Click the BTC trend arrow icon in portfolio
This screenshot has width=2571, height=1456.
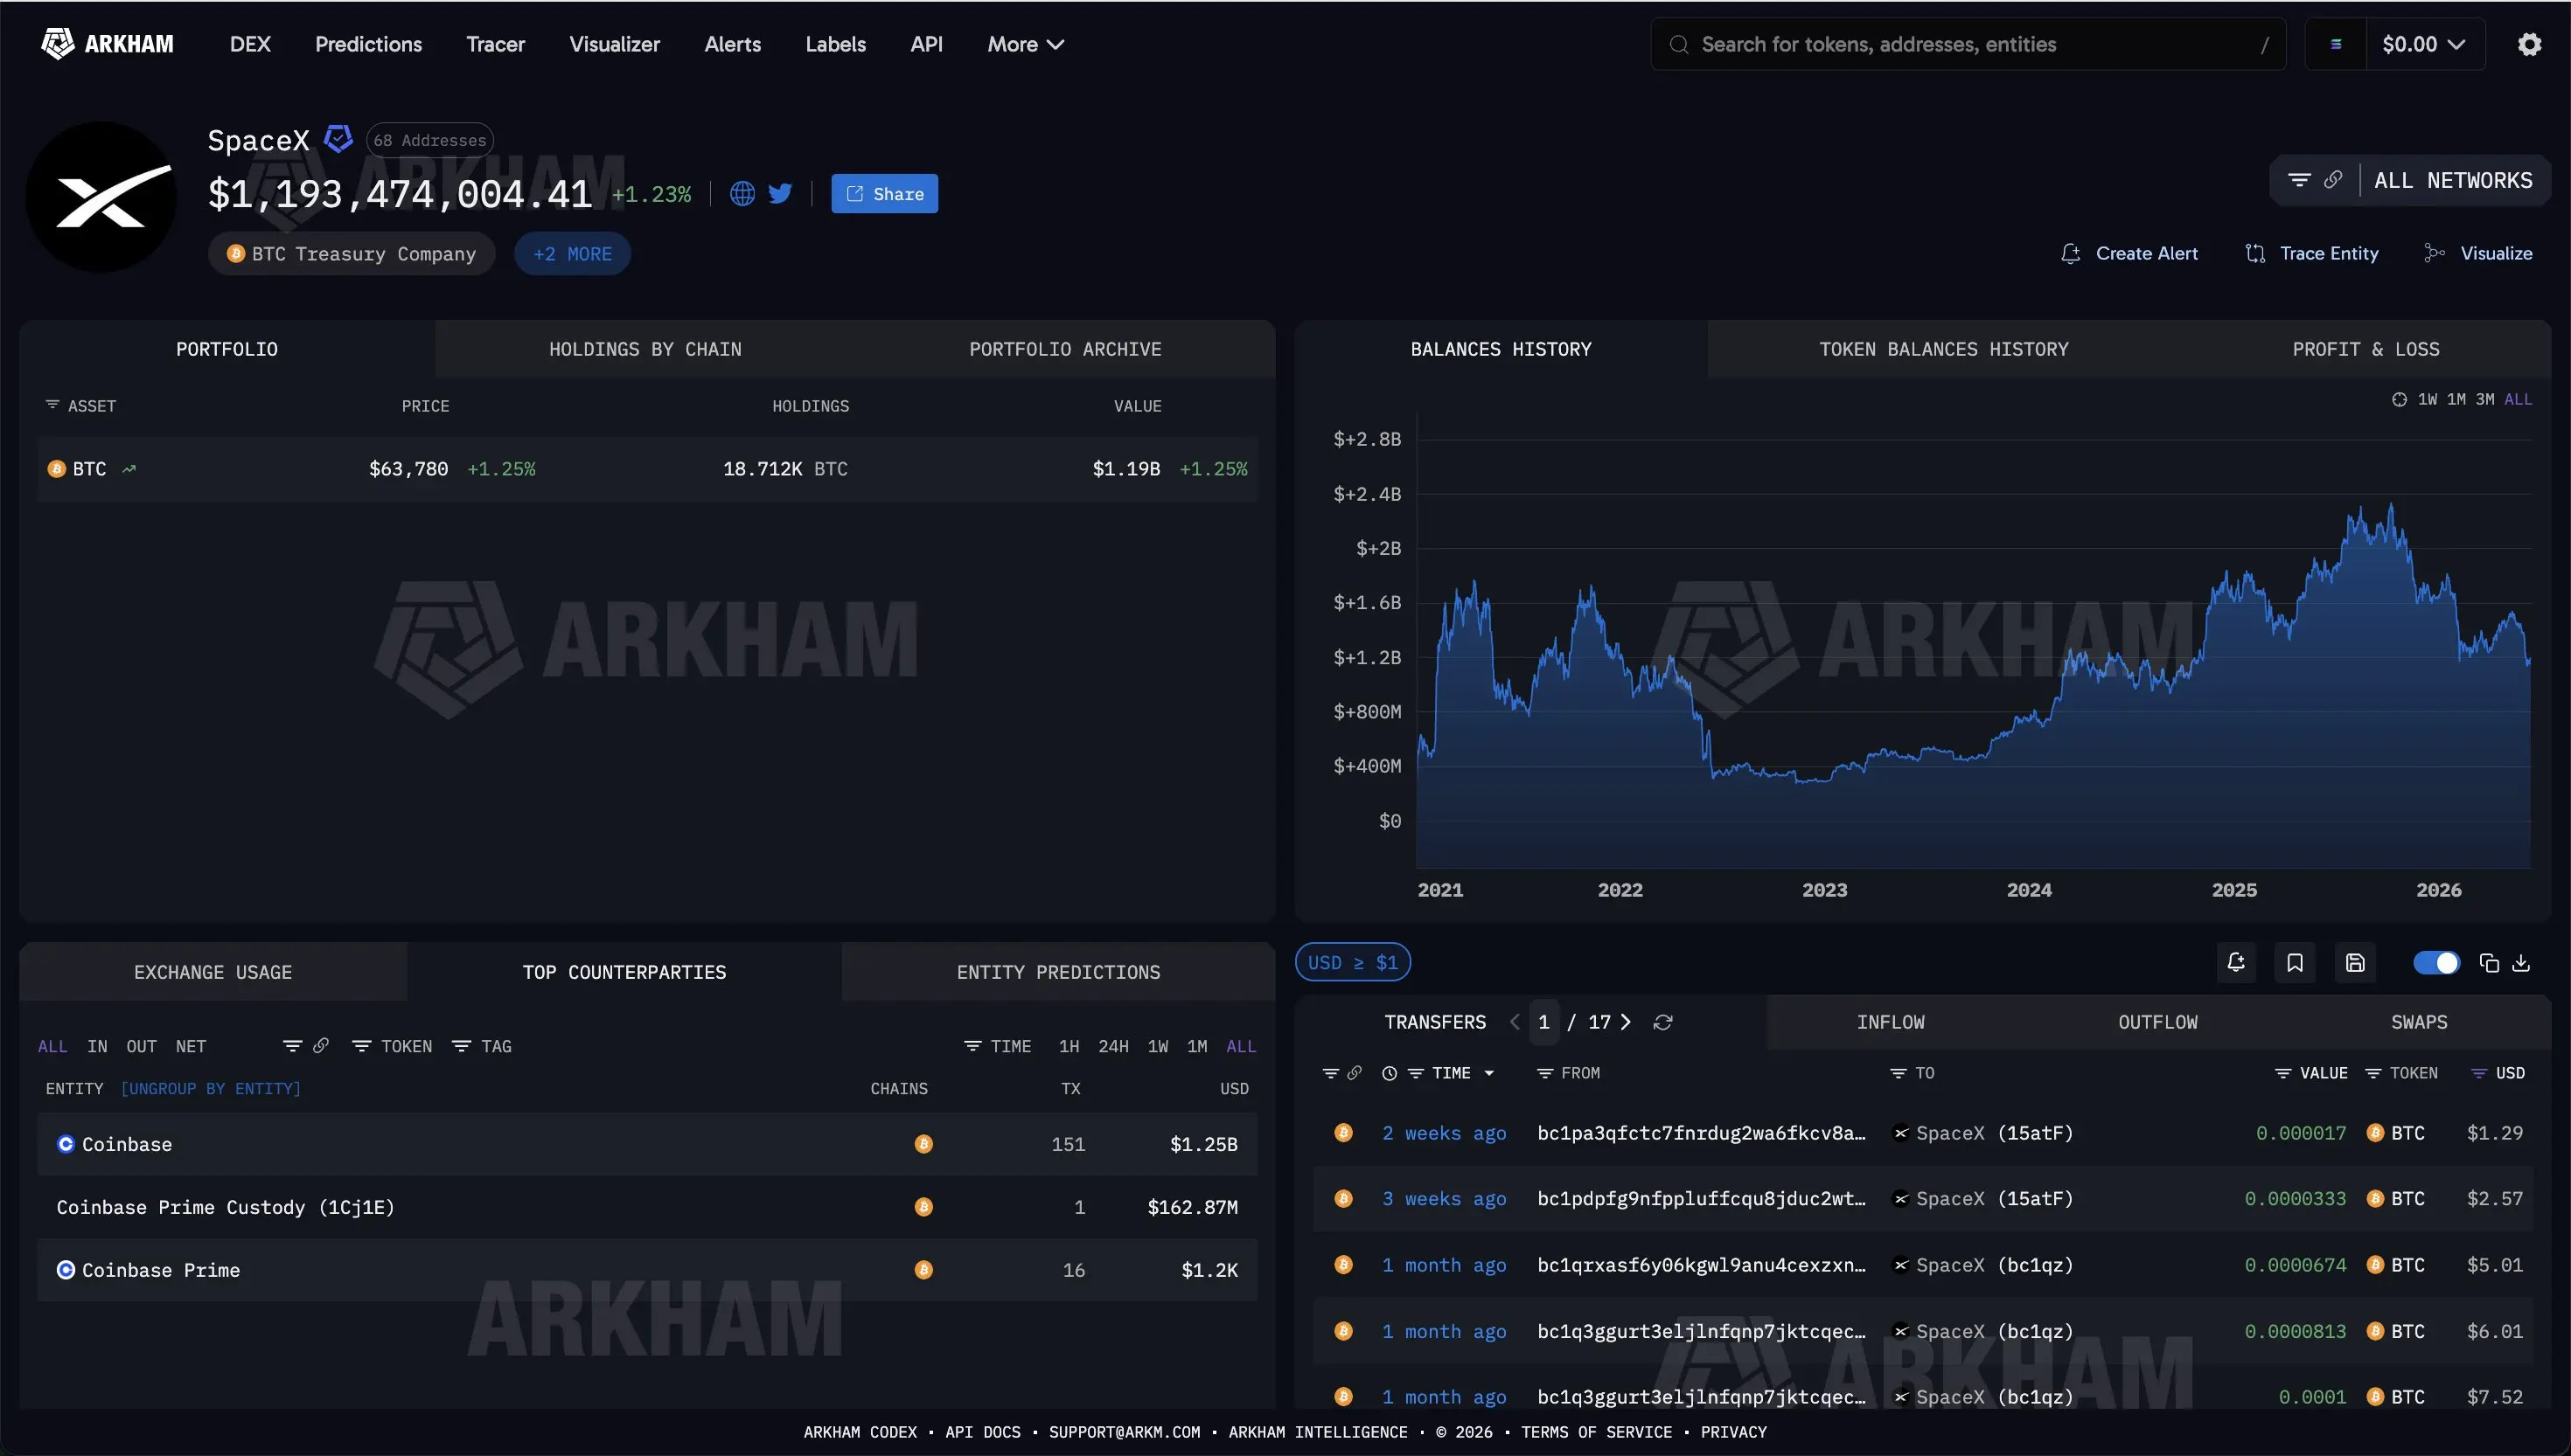tap(129, 469)
